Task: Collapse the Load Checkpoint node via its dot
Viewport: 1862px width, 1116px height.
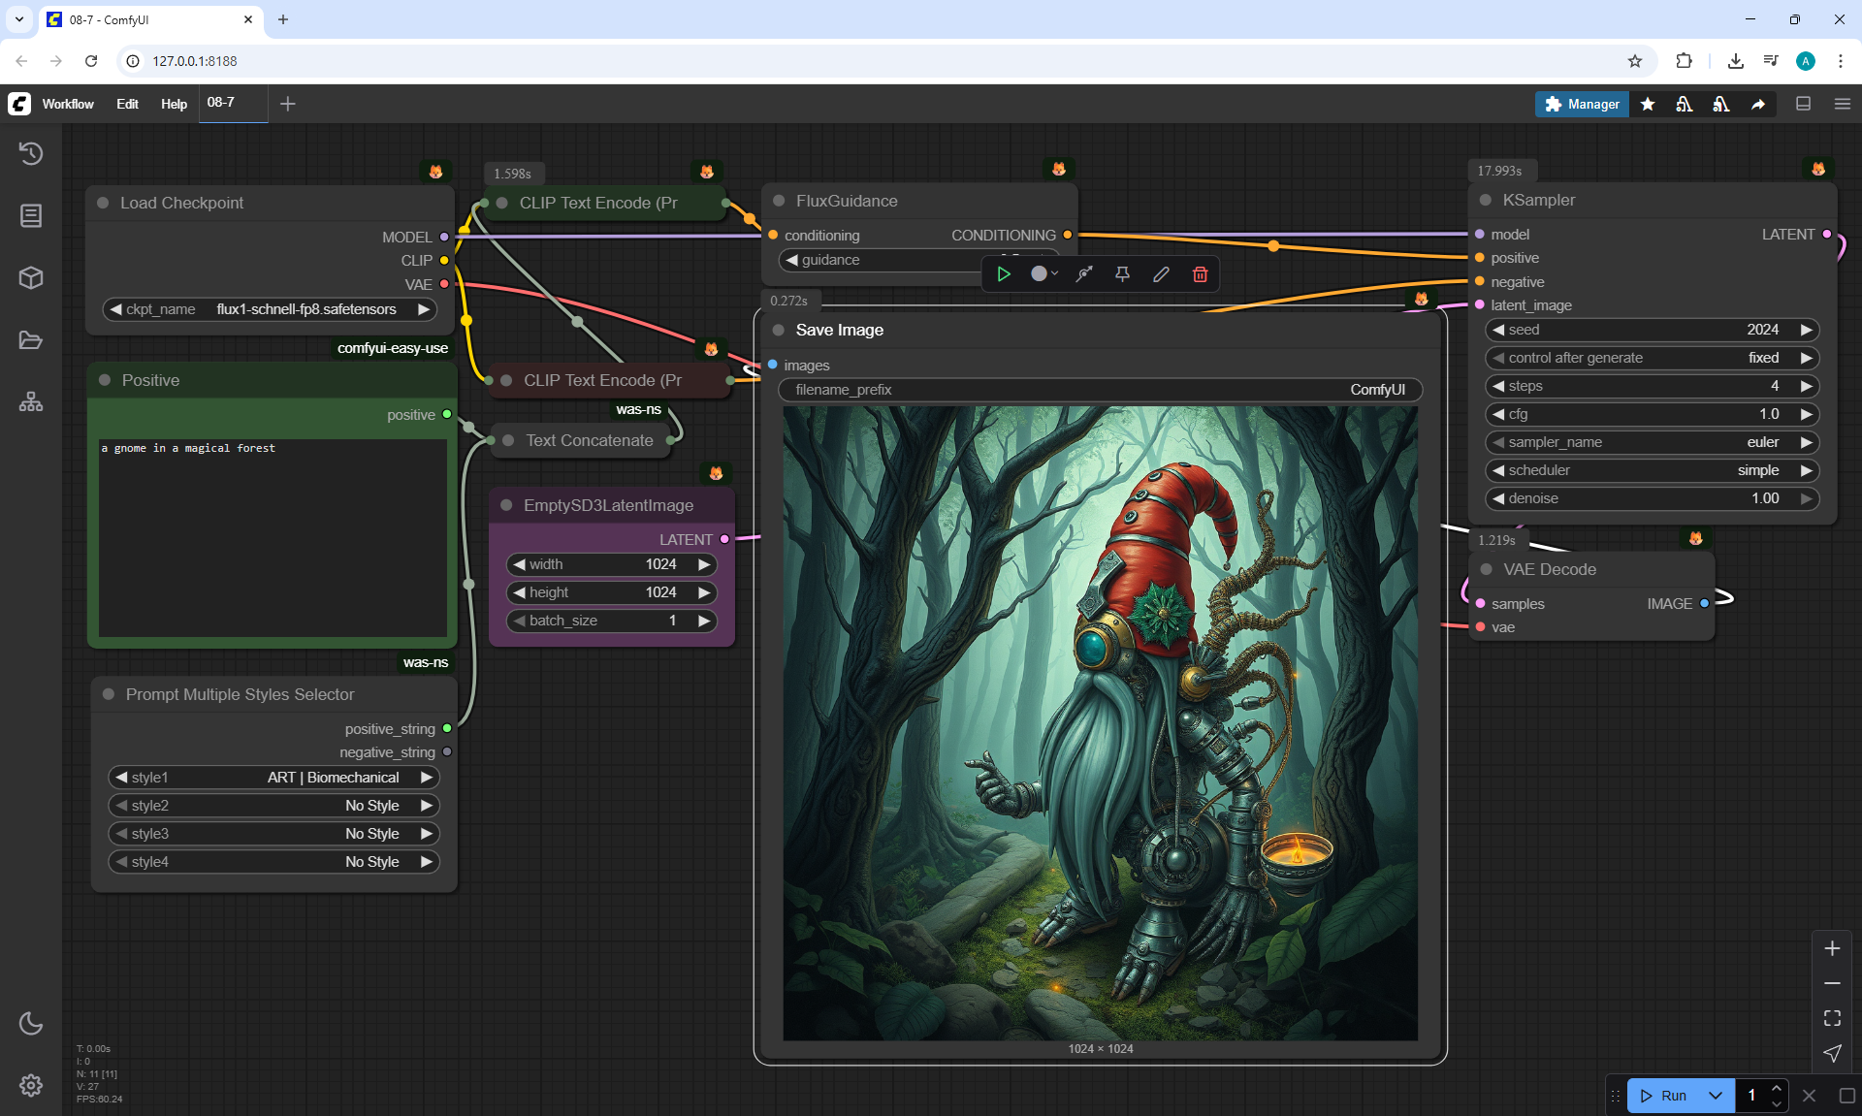Action: click(103, 203)
